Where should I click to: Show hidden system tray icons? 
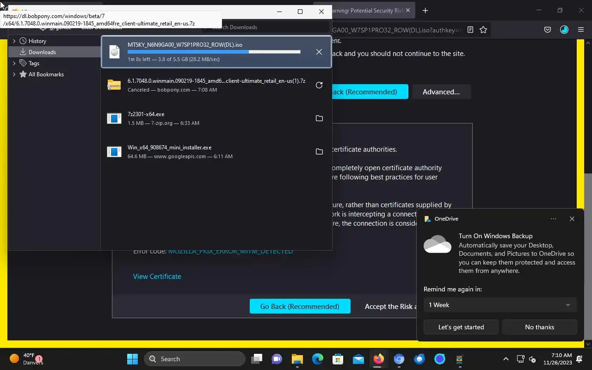pyautogui.click(x=506, y=359)
